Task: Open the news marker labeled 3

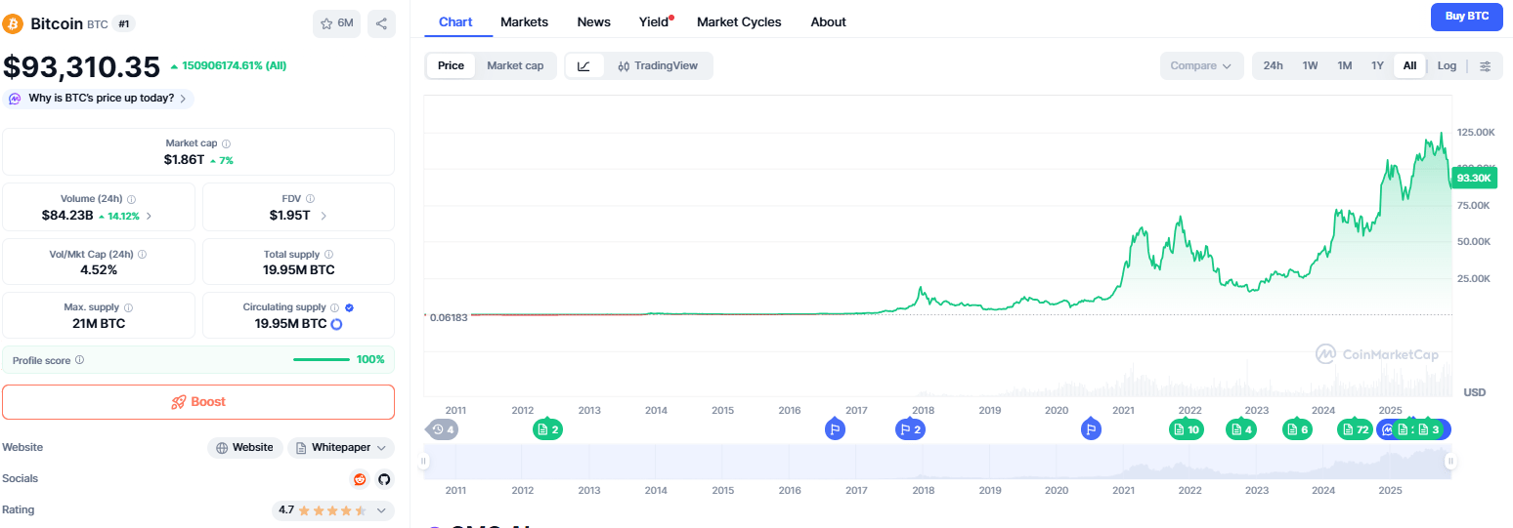Action: (x=1431, y=429)
